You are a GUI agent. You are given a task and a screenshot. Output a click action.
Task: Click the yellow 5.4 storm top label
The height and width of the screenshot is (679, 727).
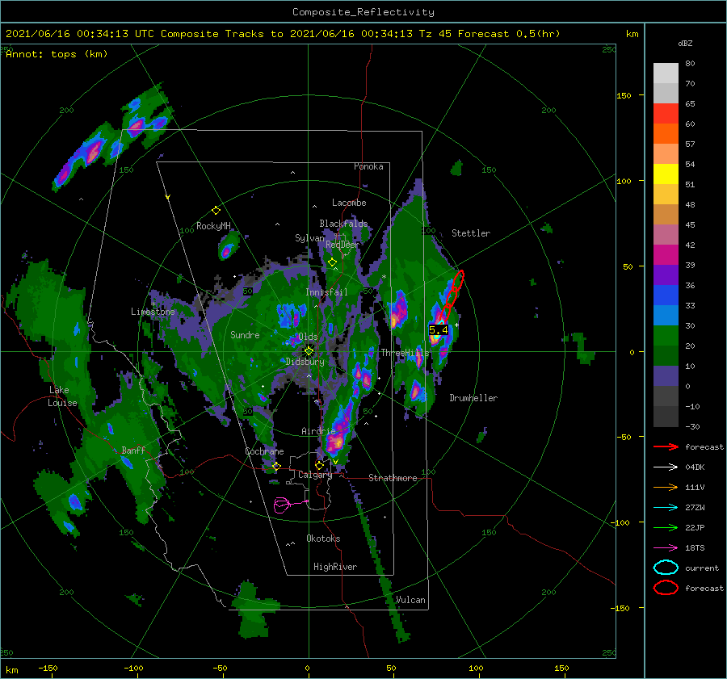438,330
